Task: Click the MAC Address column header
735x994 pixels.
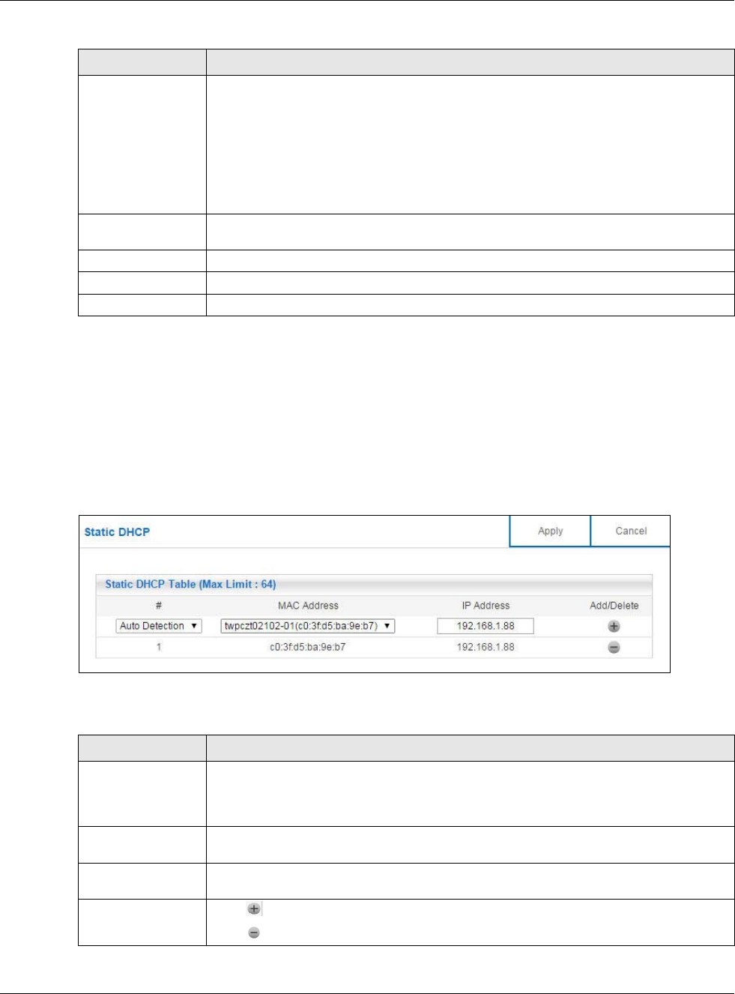Action: [308, 606]
